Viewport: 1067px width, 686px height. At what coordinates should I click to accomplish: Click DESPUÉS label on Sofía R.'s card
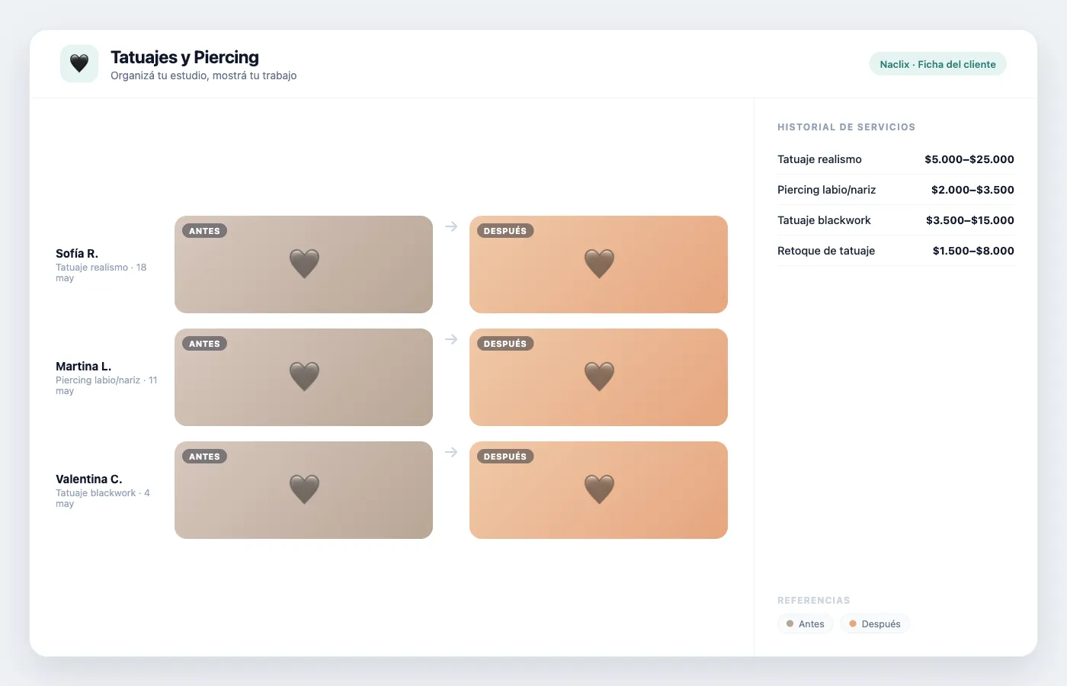click(x=505, y=231)
